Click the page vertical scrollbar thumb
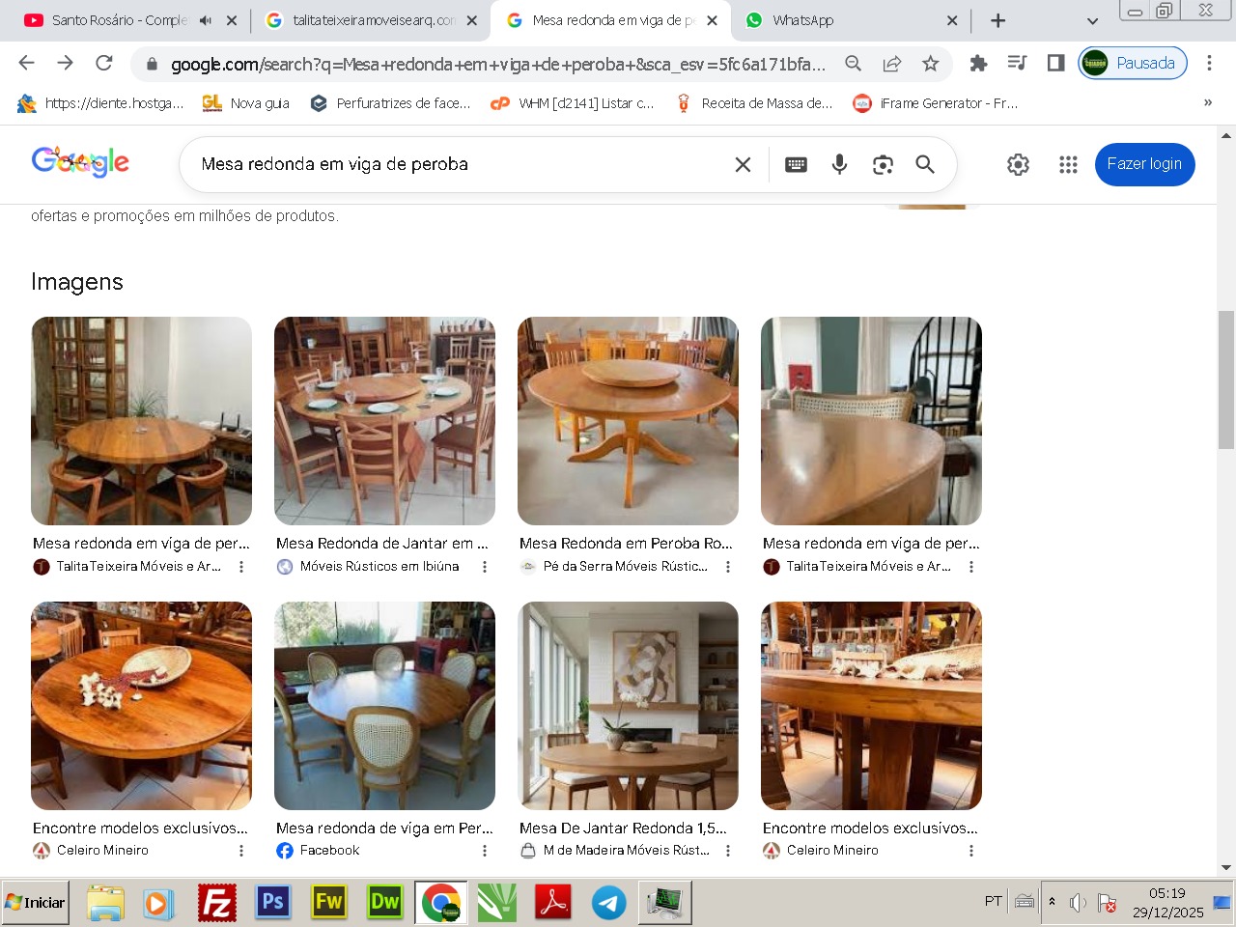 pyautogui.click(x=1226, y=379)
